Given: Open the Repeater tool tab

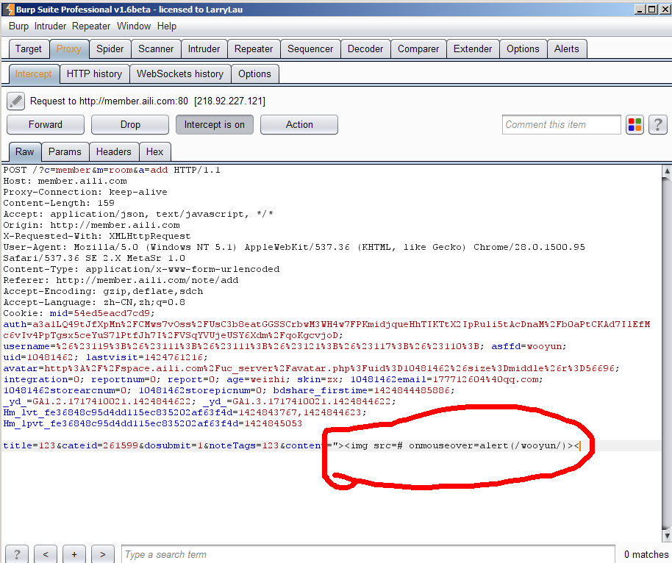Looking at the screenshot, I should tap(253, 49).
